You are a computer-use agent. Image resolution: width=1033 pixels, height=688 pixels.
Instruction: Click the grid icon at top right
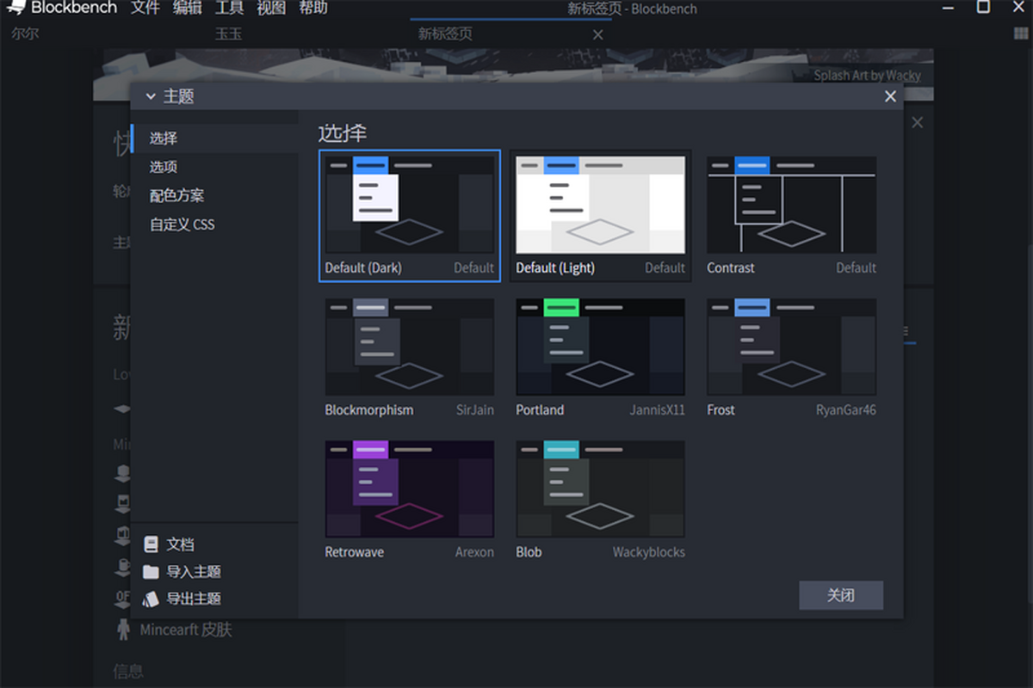click(1022, 34)
